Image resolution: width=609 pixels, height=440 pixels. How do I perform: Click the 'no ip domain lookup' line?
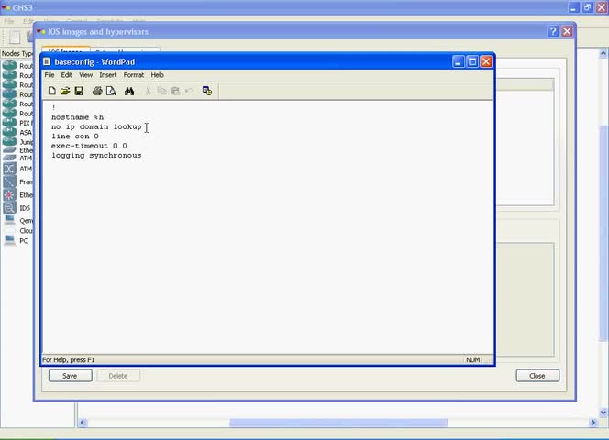coord(96,126)
